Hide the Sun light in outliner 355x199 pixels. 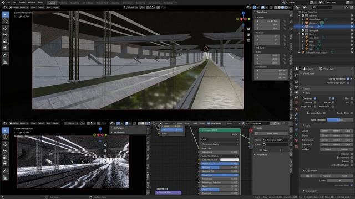352,49
